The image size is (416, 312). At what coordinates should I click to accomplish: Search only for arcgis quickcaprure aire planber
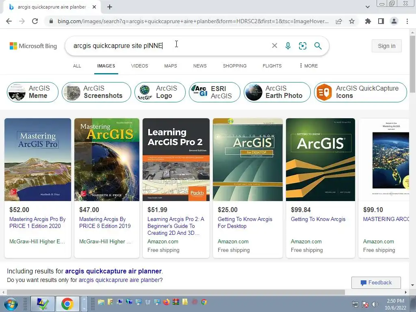click(x=119, y=280)
